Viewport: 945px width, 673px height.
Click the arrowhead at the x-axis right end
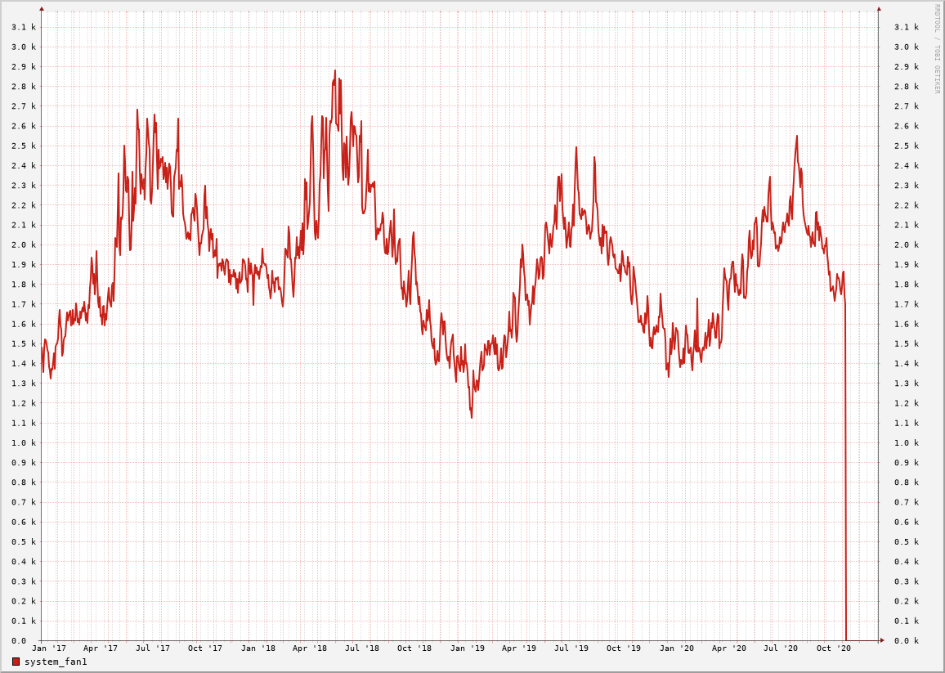click(881, 640)
